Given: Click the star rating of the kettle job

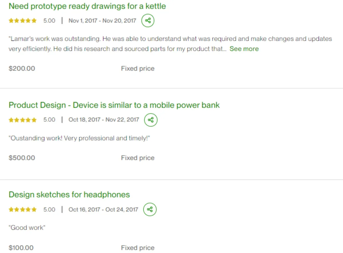Looking at the screenshot, I should [x=23, y=21].
